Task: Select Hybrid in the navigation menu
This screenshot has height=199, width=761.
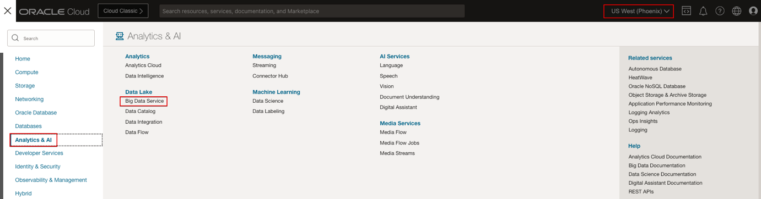Action: click(23, 194)
